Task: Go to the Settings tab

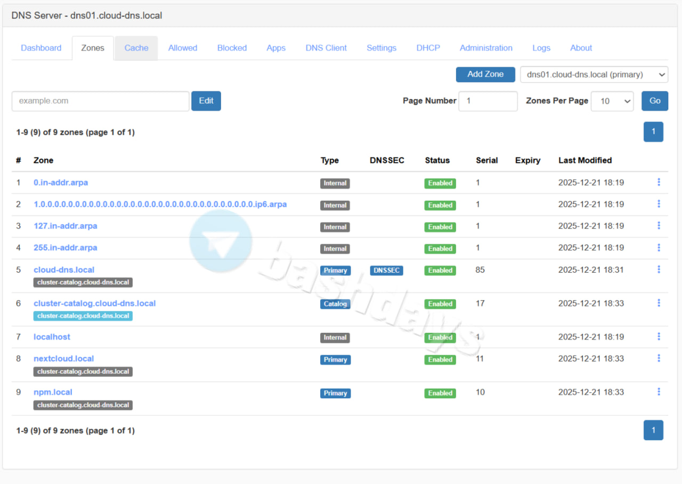Action: (x=381, y=48)
